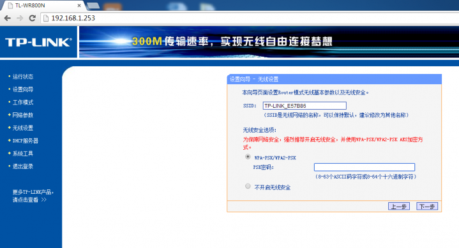Image resolution: width=459 pixels, height=248 pixels.
Task: Click the SSID hint text below field
Action: 336,115
